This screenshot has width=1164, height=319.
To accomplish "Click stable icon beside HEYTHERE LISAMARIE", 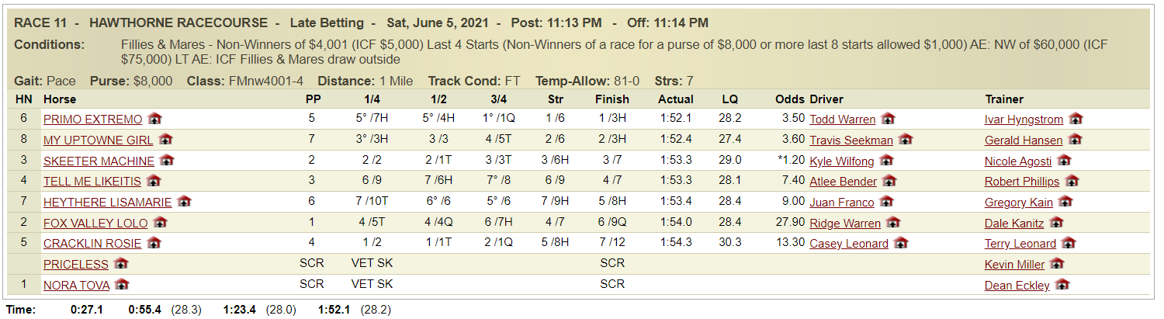I will click(x=185, y=202).
